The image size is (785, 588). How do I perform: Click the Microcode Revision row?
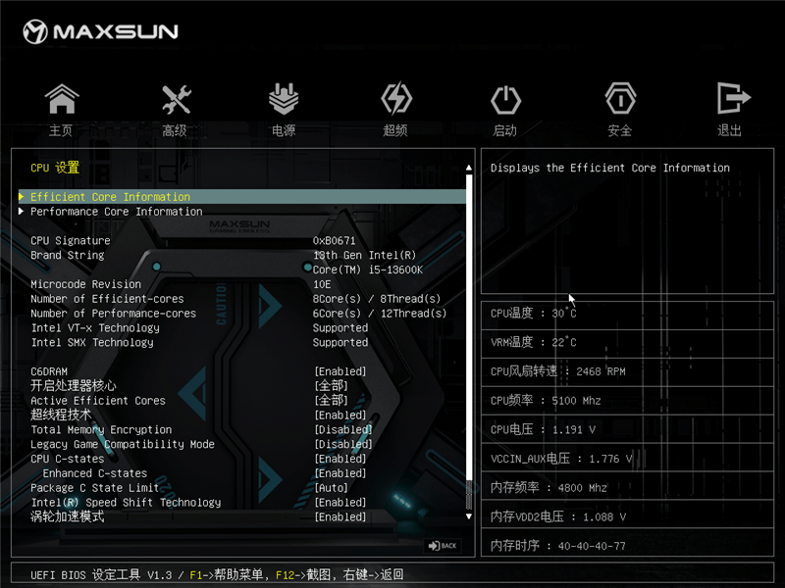point(242,284)
